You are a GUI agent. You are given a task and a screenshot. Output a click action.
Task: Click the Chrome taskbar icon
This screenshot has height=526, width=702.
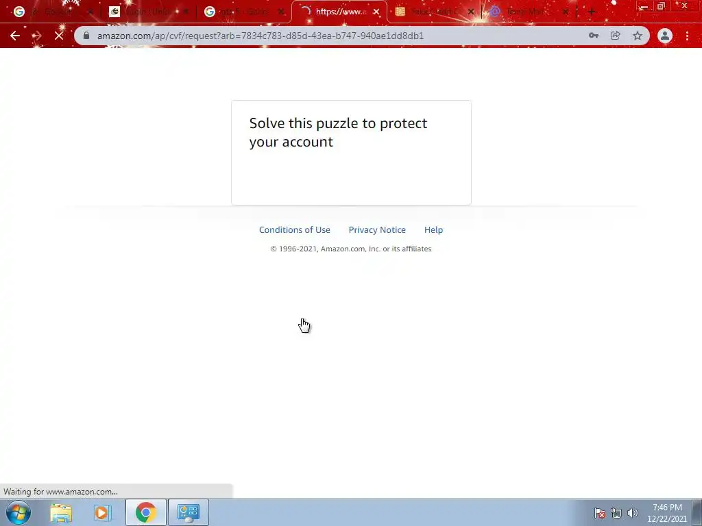(x=145, y=512)
